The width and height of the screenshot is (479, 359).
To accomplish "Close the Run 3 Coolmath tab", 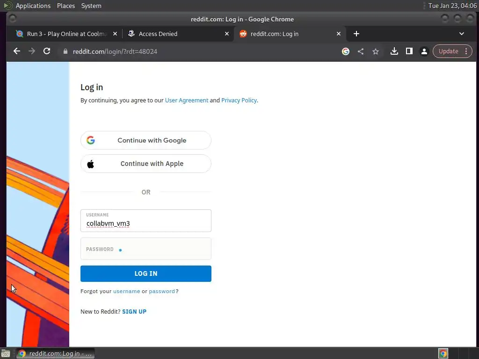I will [x=115, y=34].
